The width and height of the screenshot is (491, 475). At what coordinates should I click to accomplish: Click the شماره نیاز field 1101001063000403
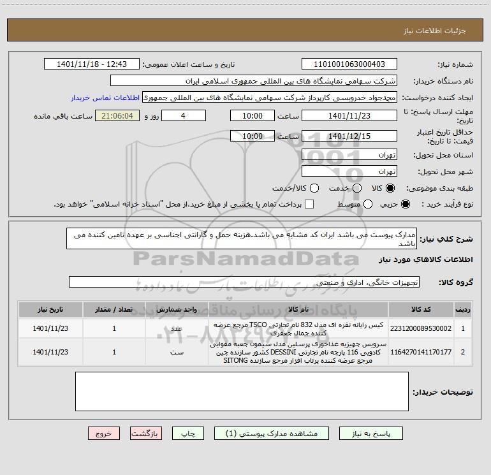pyautogui.click(x=349, y=64)
